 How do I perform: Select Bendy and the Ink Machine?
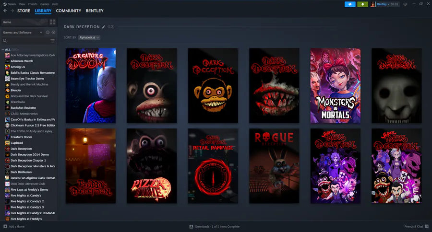(30, 84)
